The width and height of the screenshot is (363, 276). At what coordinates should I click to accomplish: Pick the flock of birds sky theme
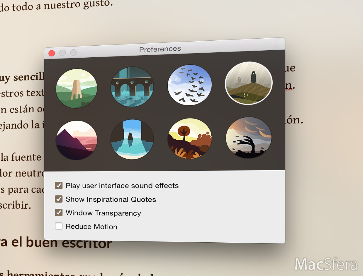coord(190,85)
